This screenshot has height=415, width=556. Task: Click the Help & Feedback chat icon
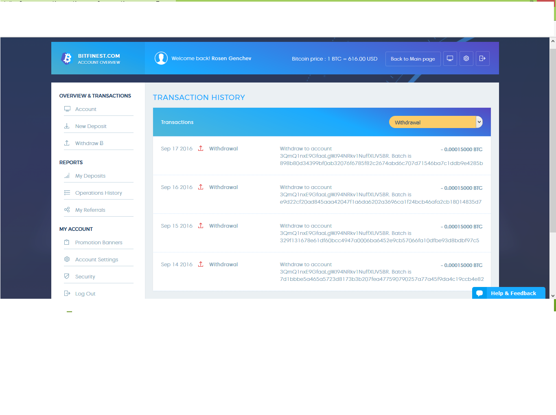pyautogui.click(x=479, y=293)
